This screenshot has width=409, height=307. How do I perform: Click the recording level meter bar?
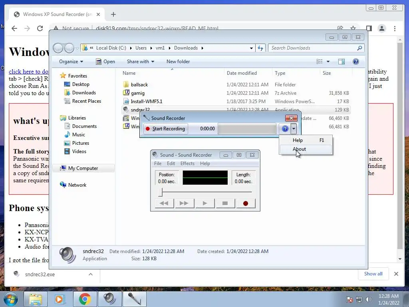click(x=247, y=129)
